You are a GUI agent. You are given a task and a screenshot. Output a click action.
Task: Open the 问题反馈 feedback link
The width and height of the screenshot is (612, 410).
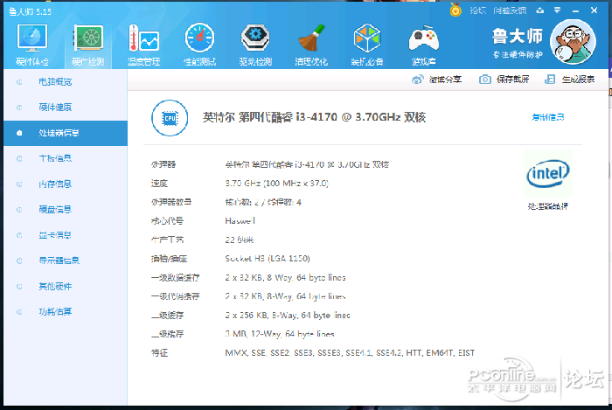coord(510,10)
